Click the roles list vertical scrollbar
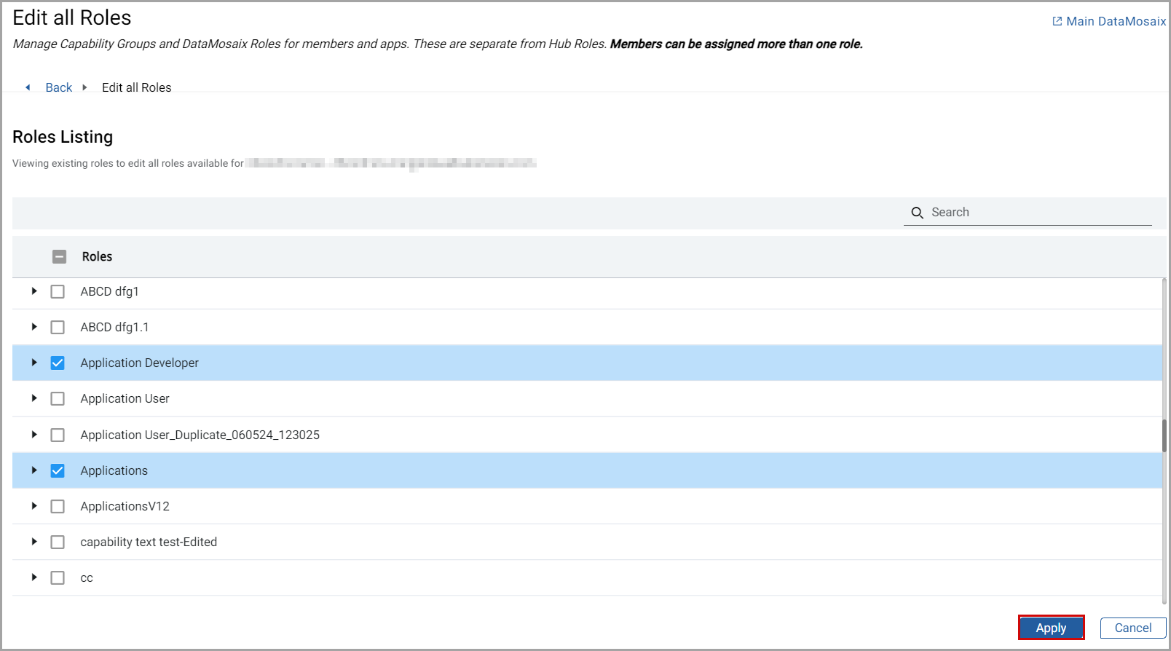1171x651 pixels. coord(1164,435)
